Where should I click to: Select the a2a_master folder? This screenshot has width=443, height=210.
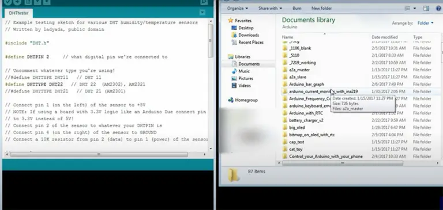coord(299,70)
